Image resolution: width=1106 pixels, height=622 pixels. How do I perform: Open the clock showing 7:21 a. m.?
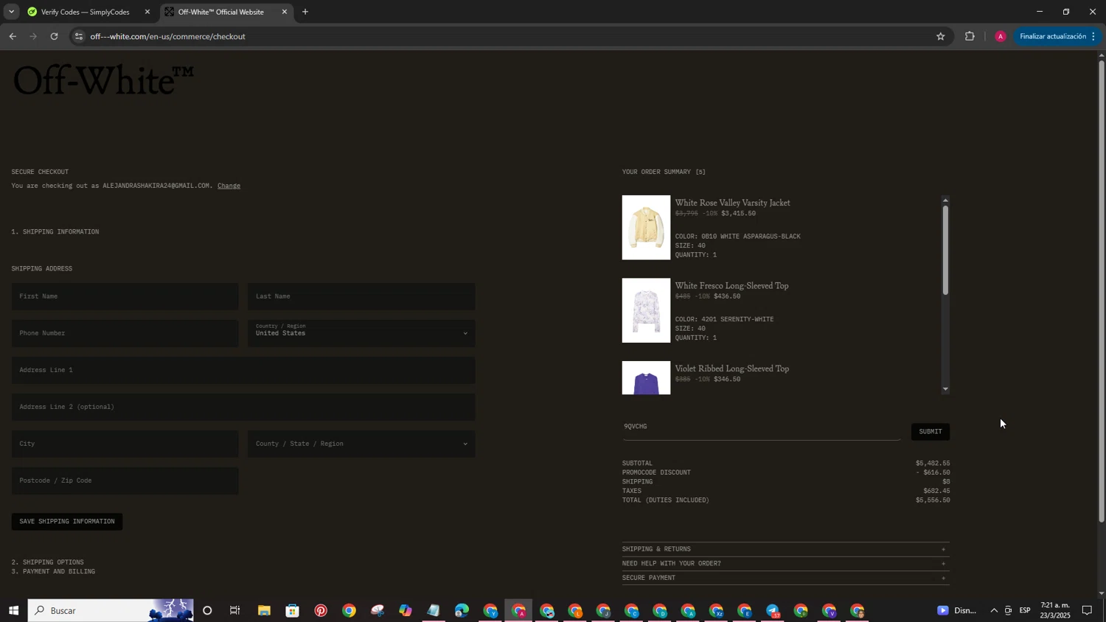(x=1055, y=610)
